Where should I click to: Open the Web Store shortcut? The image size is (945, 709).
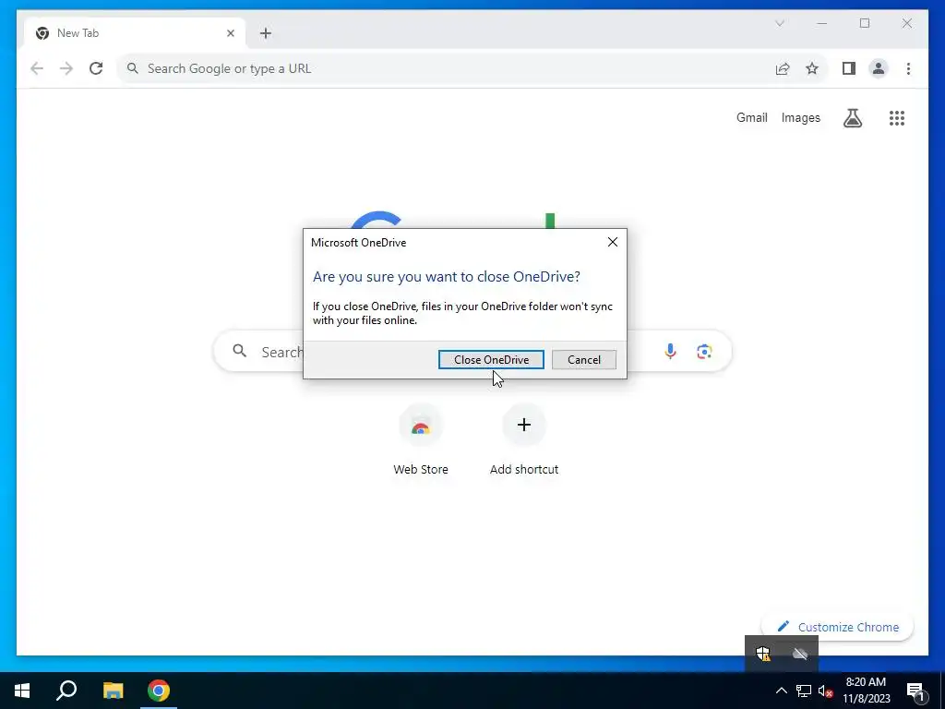point(421,439)
